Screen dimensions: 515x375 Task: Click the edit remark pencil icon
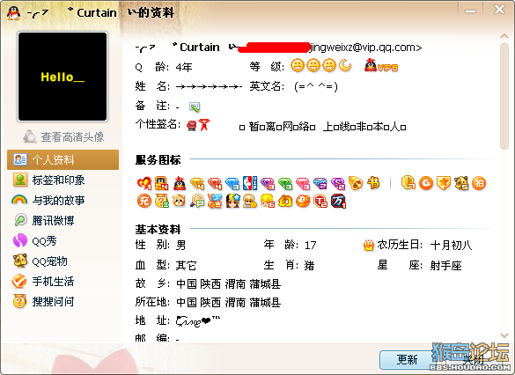(x=195, y=107)
